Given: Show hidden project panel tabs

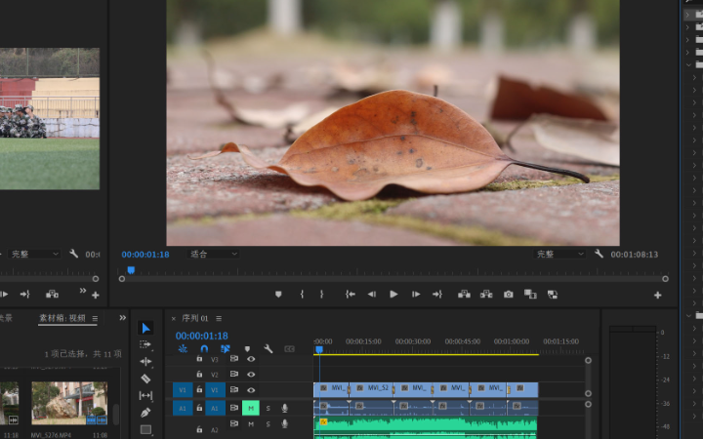Looking at the screenshot, I should tap(122, 318).
